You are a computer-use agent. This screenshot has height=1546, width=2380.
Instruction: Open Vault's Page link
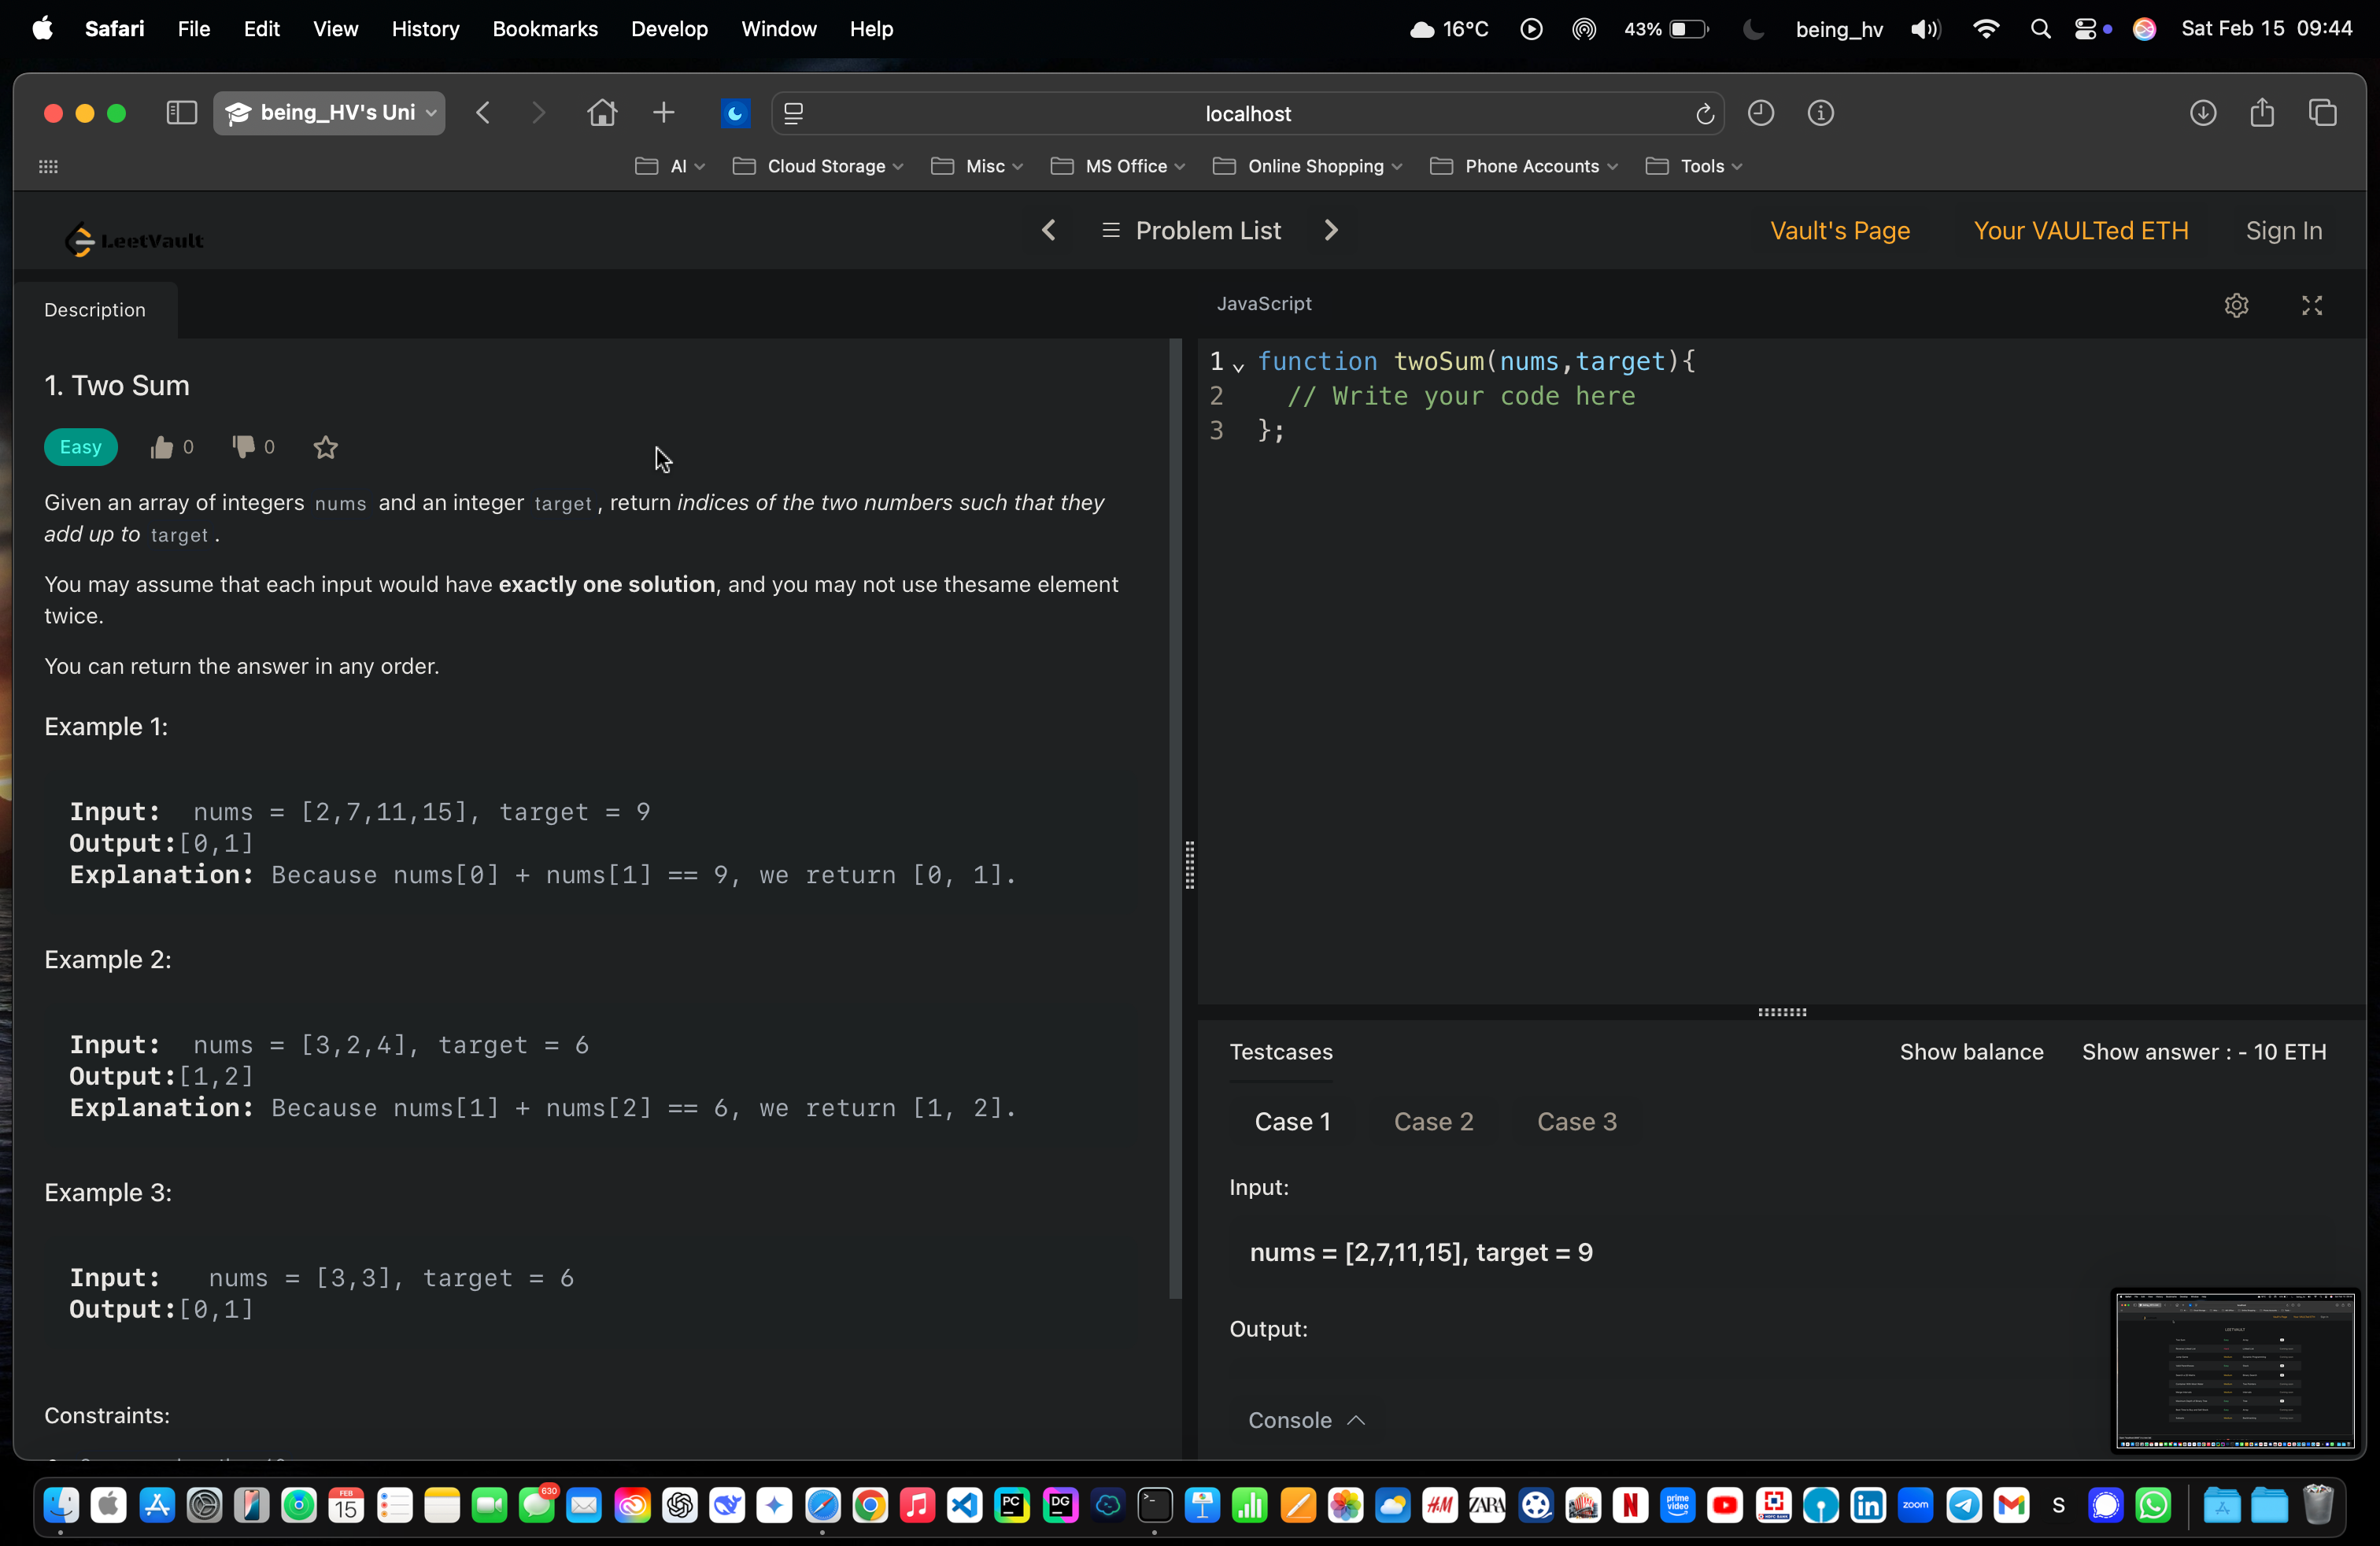pyautogui.click(x=1839, y=231)
